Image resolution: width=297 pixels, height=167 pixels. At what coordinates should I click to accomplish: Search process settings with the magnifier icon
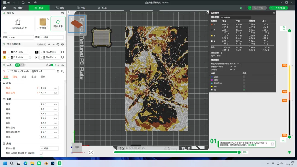coord(62,71)
